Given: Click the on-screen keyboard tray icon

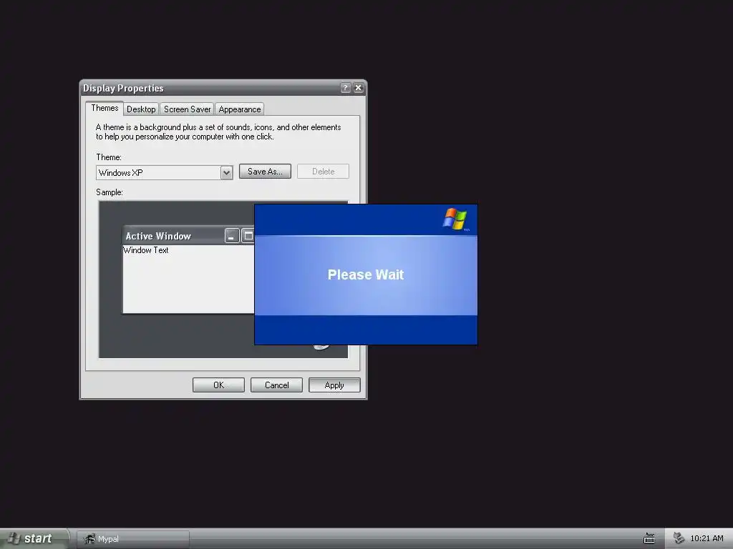Looking at the screenshot, I should pyautogui.click(x=649, y=539).
